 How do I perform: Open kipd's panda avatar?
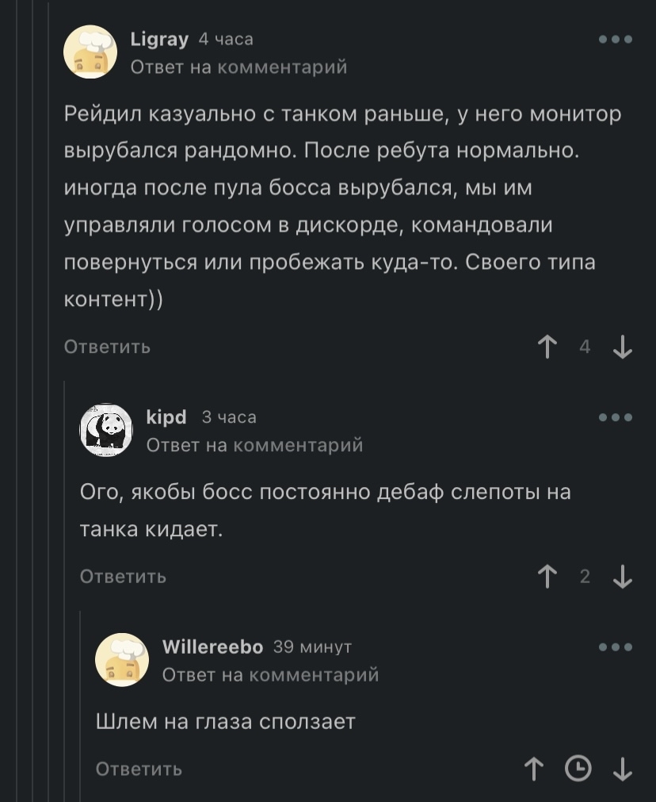tap(106, 431)
